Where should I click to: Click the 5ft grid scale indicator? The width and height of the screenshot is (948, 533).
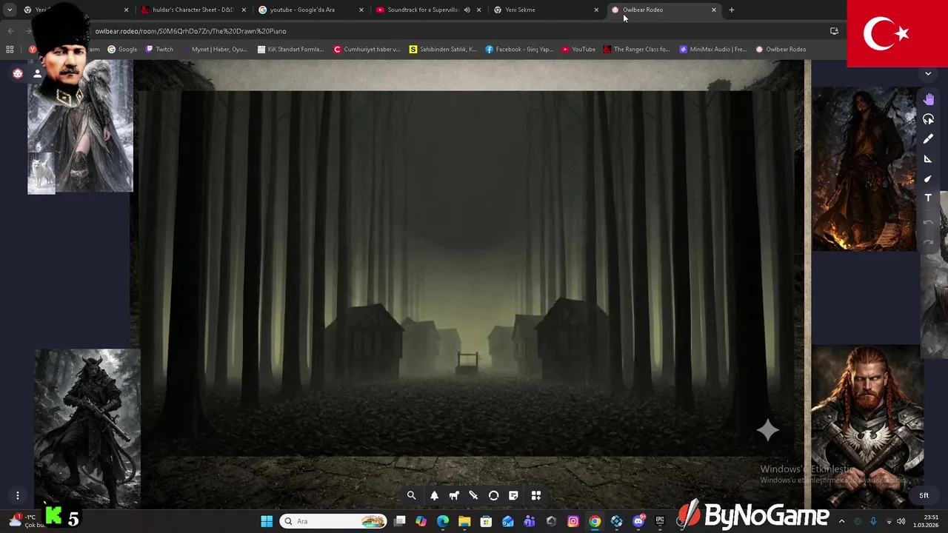(x=924, y=495)
